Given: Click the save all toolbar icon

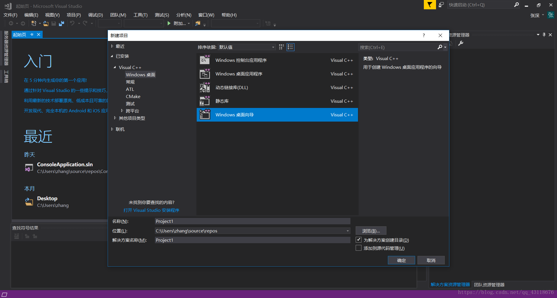Looking at the screenshot, I should coord(62,24).
